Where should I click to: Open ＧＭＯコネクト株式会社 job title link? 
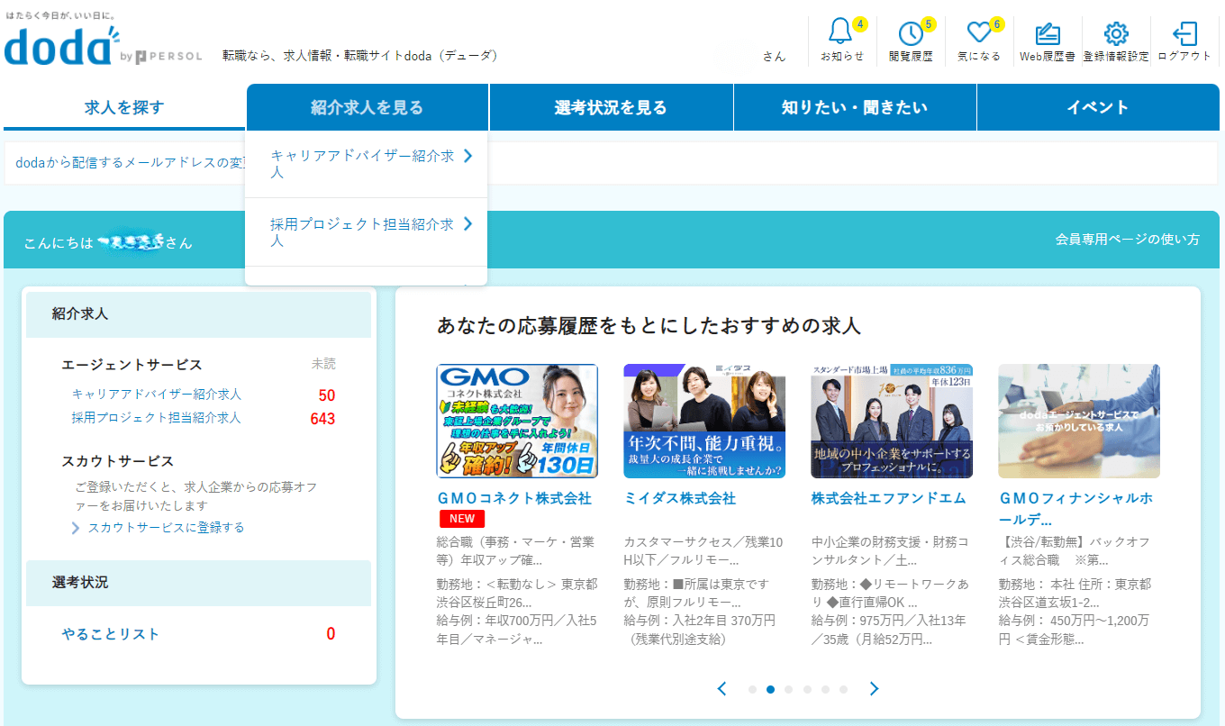click(x=514, y=498)
